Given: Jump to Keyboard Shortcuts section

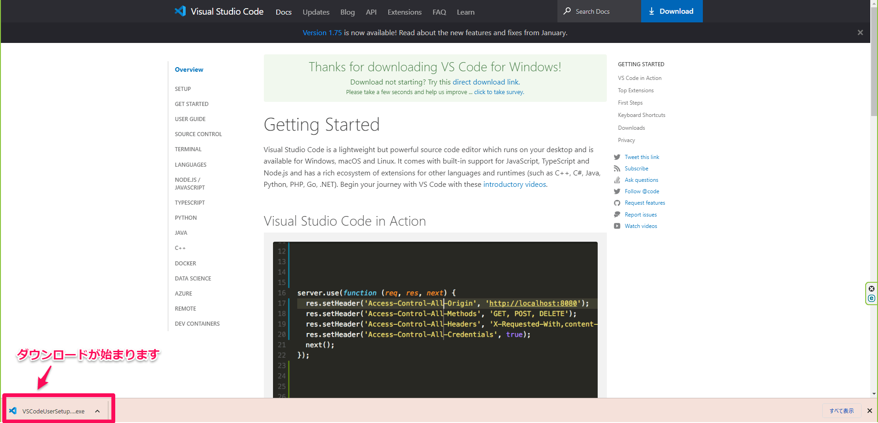Looking at the screenshot, I should pyautogui.click(x=642, y=115).
